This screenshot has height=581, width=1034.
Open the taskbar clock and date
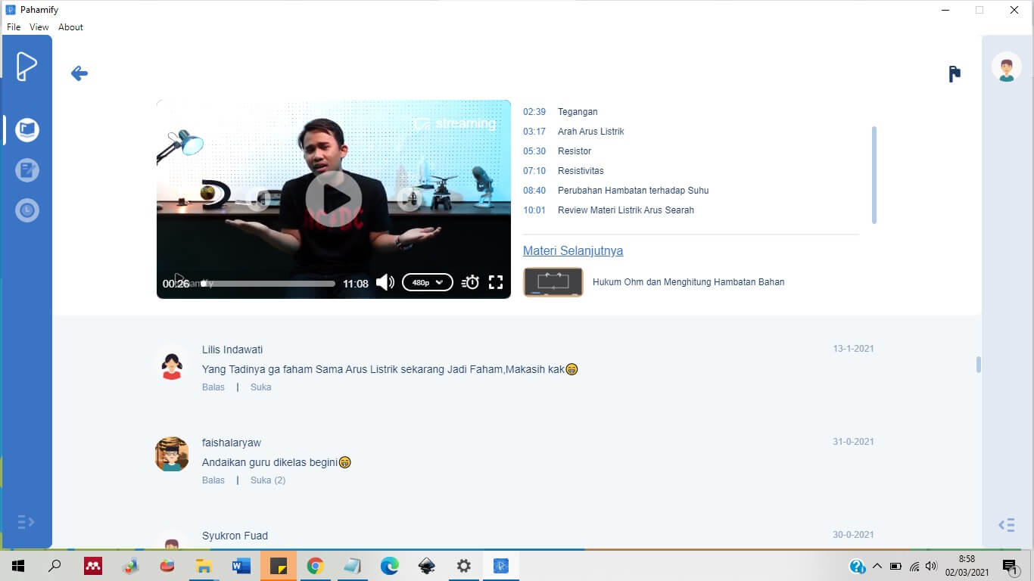[x=967, y=566]
